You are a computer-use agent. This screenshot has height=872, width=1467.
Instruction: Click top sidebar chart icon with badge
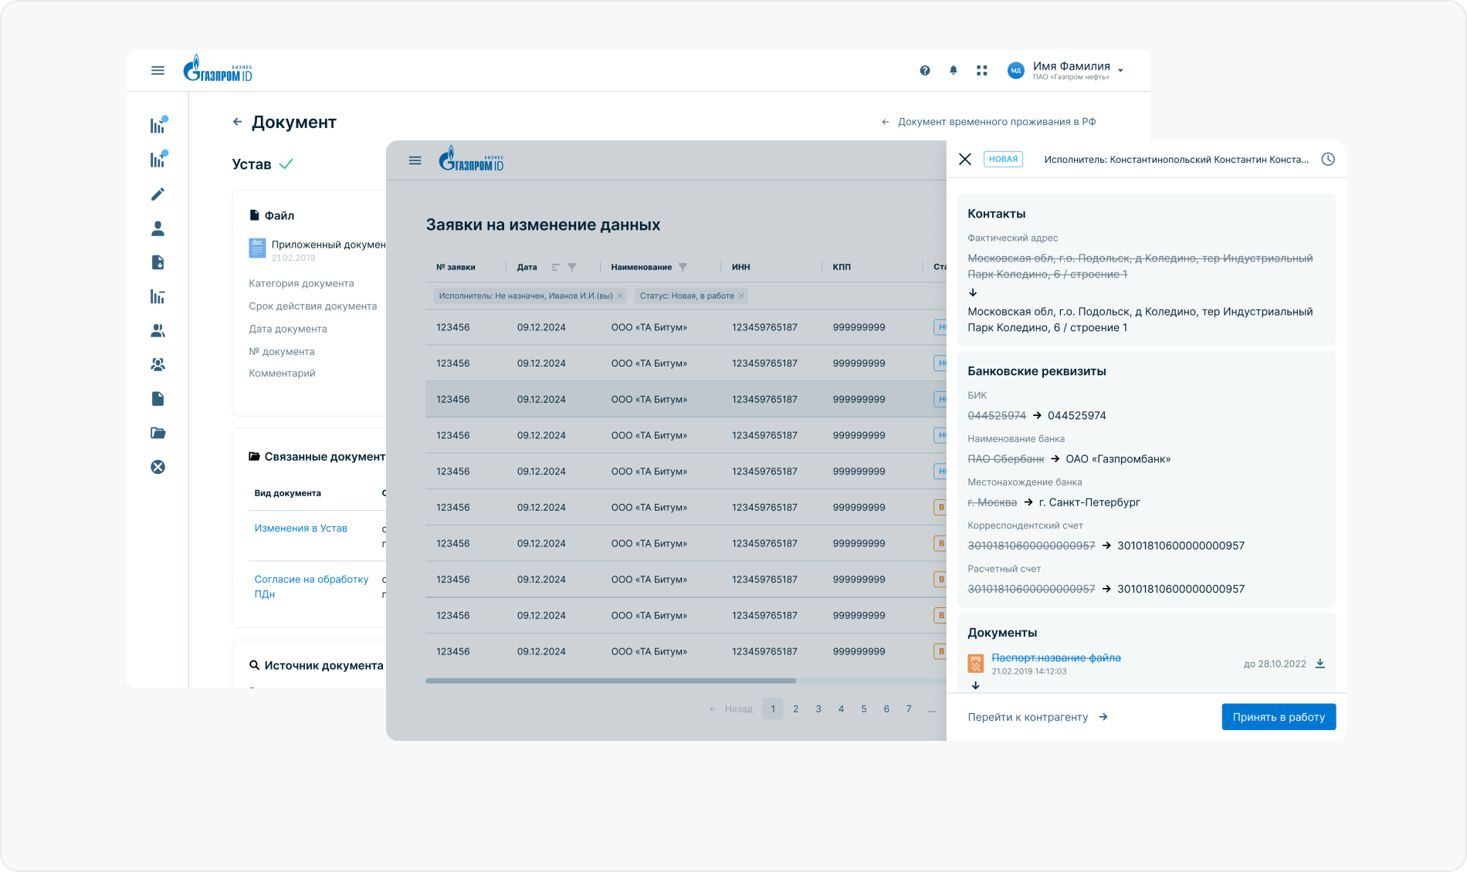pyautogui.click(x=158, y=125)
